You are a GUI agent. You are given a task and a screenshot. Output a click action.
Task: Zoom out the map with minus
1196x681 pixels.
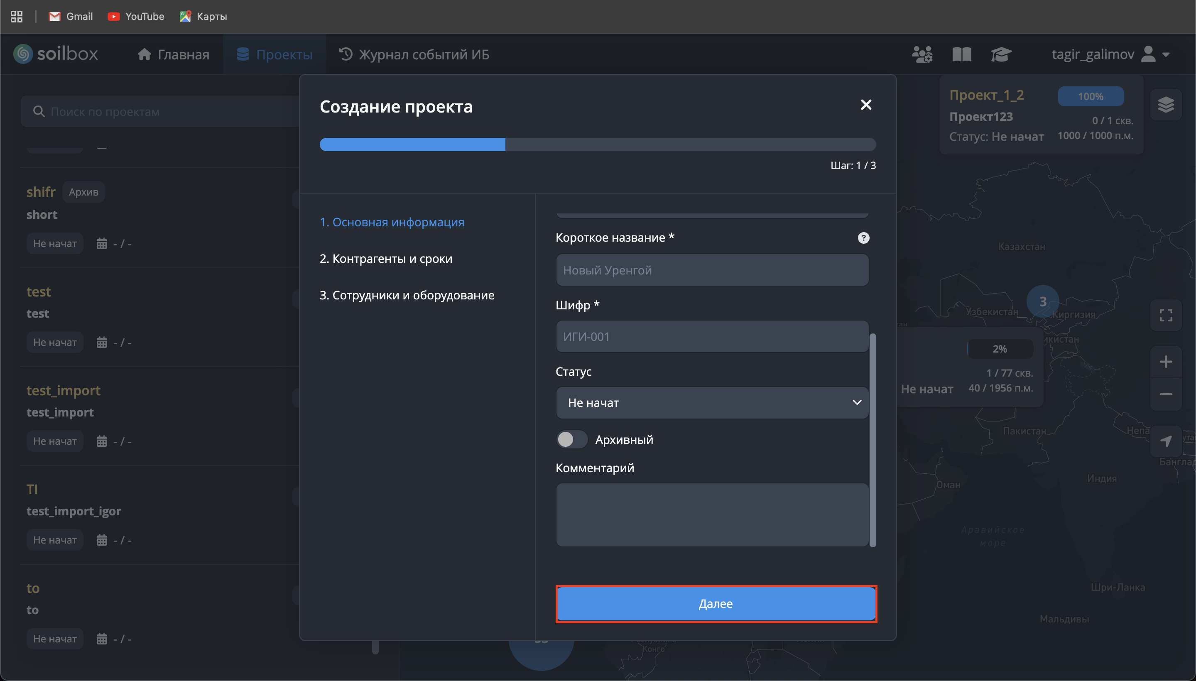pyautogui.click(x=1166, y=394)
